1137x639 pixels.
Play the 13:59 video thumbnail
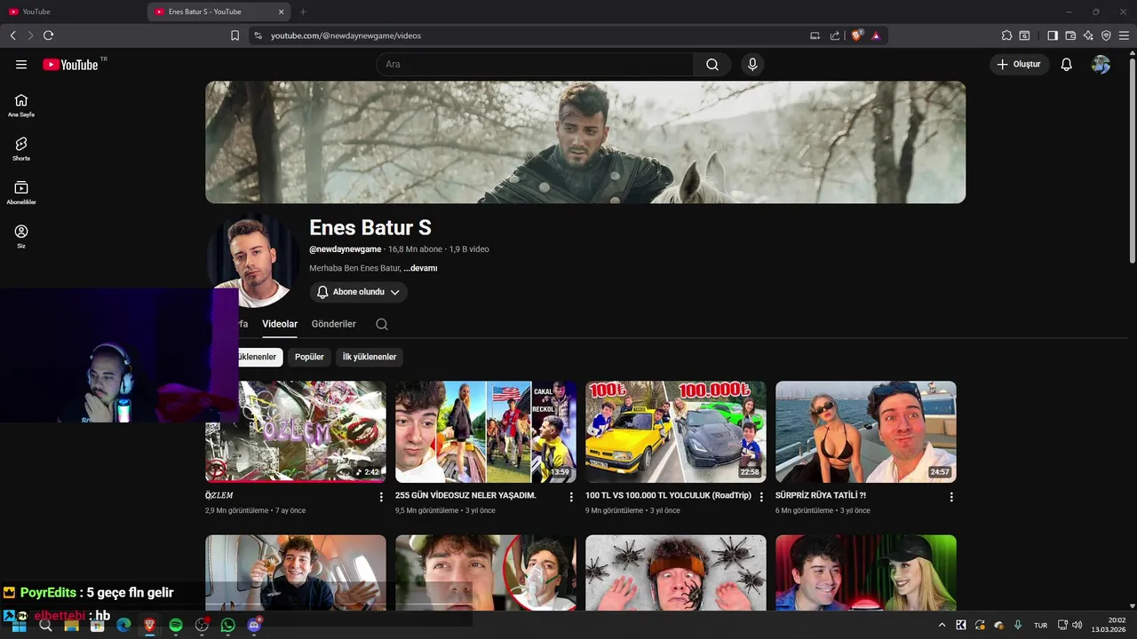486,431
